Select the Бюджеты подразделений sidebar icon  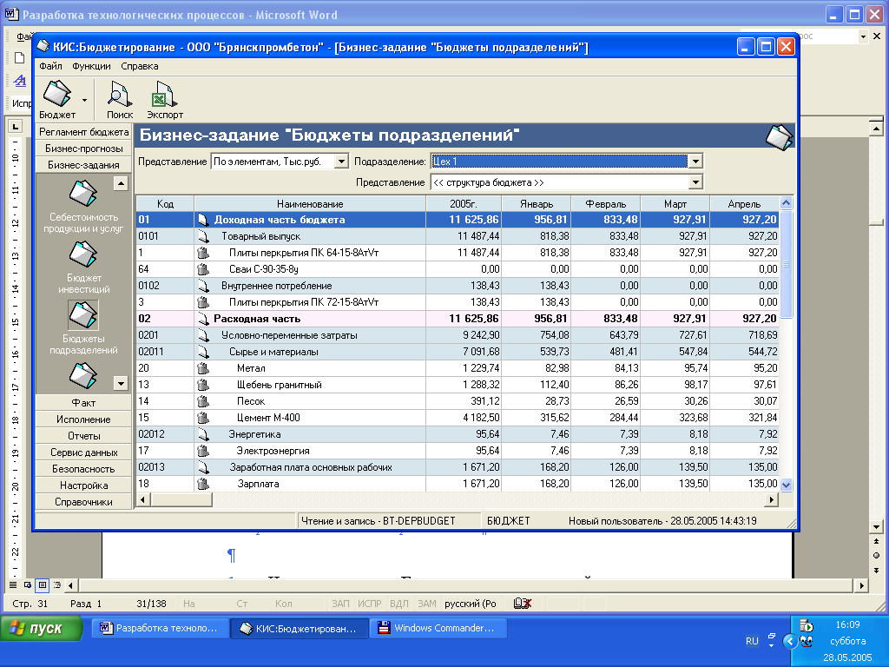(x=82, y=315)
